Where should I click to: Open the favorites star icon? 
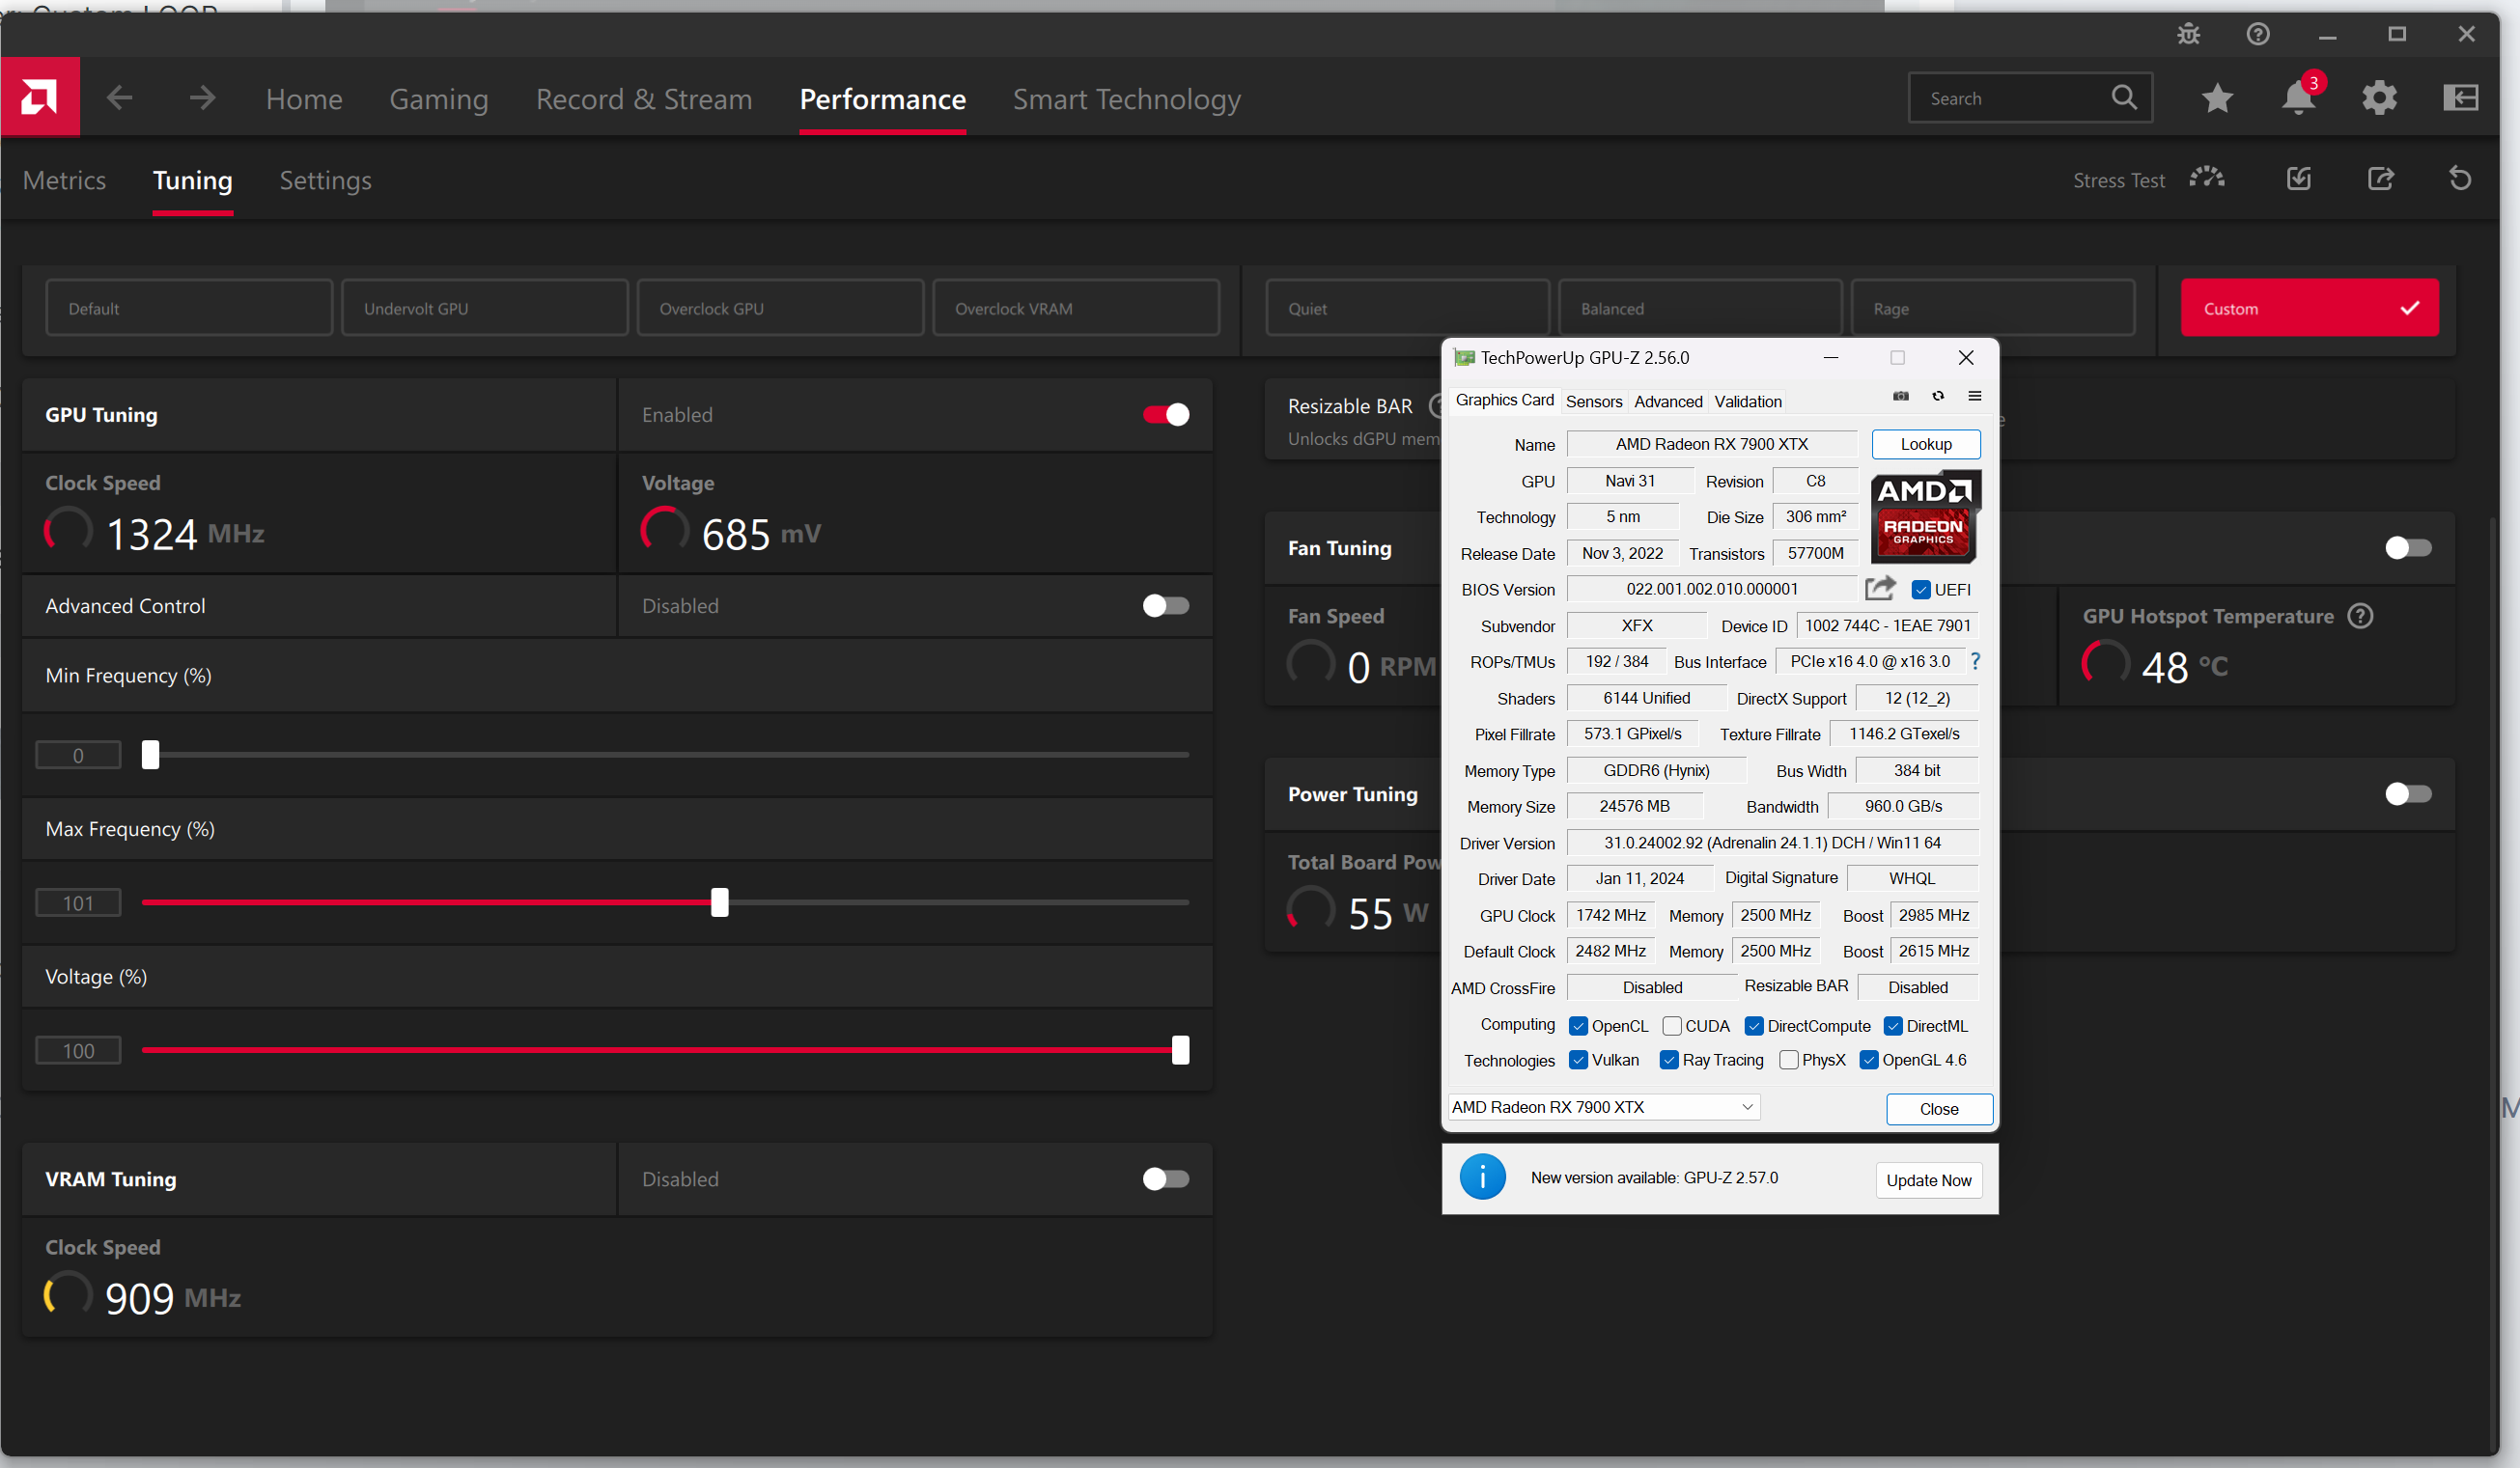tap(2217, 97)
